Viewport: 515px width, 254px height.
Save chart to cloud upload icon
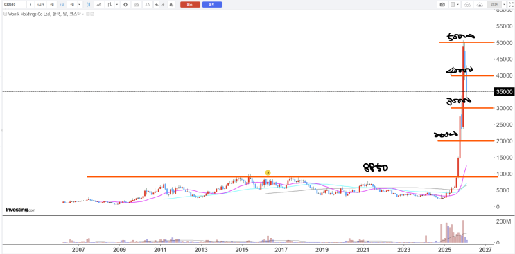pyautogui.click(x=480, y=5)
